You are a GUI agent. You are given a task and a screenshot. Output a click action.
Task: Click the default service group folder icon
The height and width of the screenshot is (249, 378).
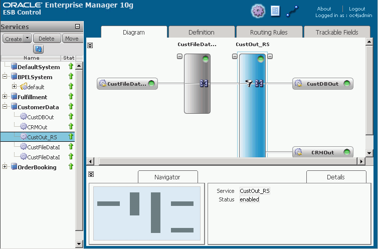pyautogui.click(x=24, y=87)
